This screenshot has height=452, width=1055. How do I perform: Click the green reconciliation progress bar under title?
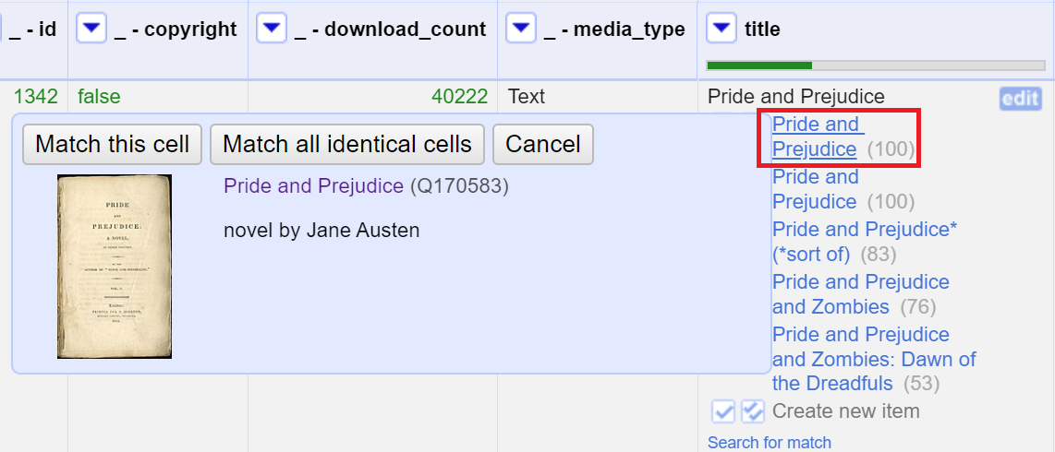tap(759, 65)
